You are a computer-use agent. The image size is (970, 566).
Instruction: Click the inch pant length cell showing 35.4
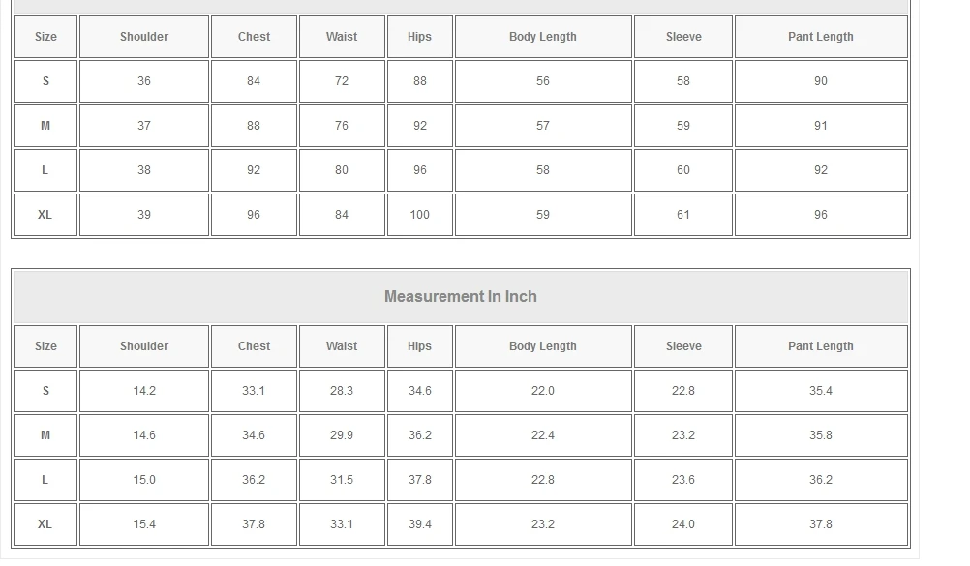click(x=821, y=391)
